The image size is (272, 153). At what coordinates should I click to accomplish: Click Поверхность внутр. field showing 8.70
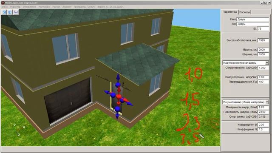click(263, 107)
